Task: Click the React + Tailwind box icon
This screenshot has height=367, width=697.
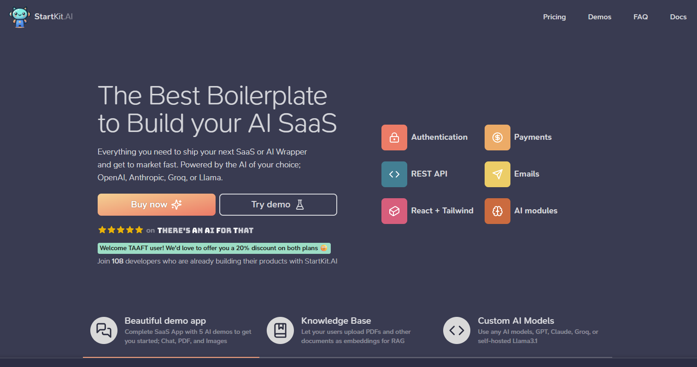Action: coord(394,211)
